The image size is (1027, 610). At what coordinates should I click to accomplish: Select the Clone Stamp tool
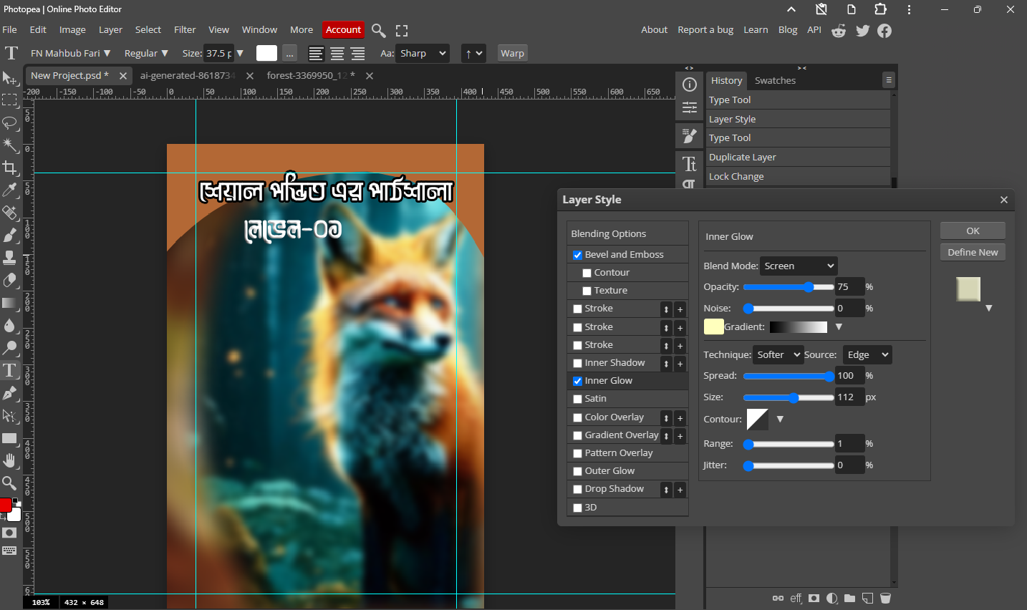[x=9, y=257]
